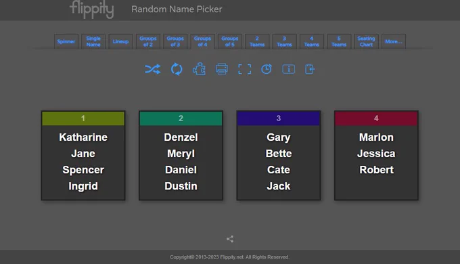The image size is (460, 264).
Task: Click the clipboard copy icon
Action: (310, 69)
